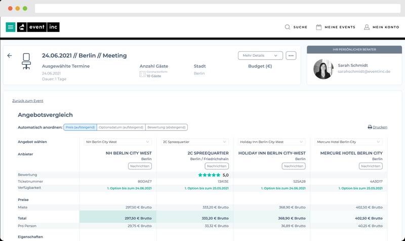This screenshot has height=241, width=405.
Task: Click ticket number 13A13E
Action: [223, 181]
